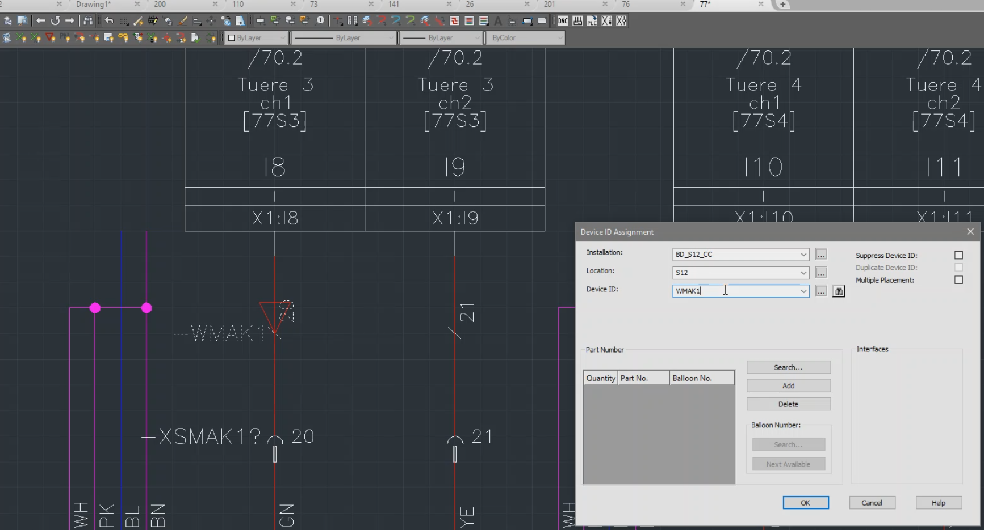Switch to the 76 drawing tab
Screen dimensions: 984x530
[625, 4]
